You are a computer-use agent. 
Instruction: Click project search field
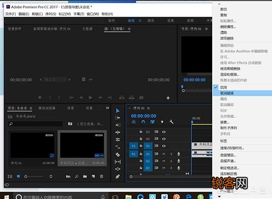point(35,124)
